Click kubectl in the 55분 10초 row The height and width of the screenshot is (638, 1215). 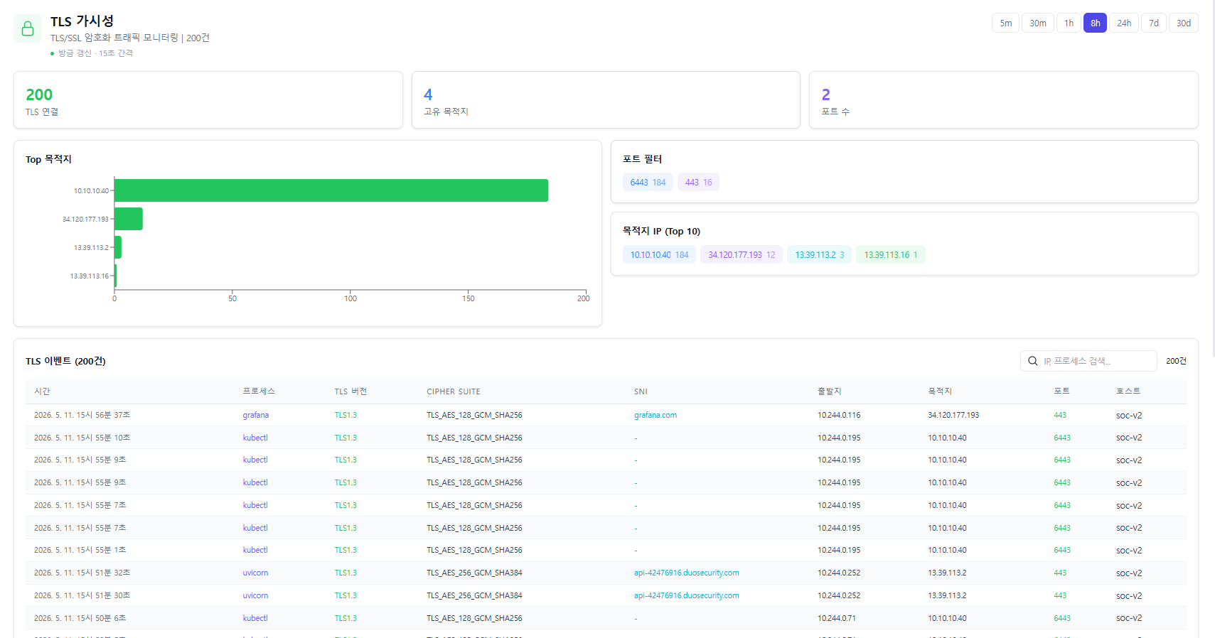coord(255,438)
